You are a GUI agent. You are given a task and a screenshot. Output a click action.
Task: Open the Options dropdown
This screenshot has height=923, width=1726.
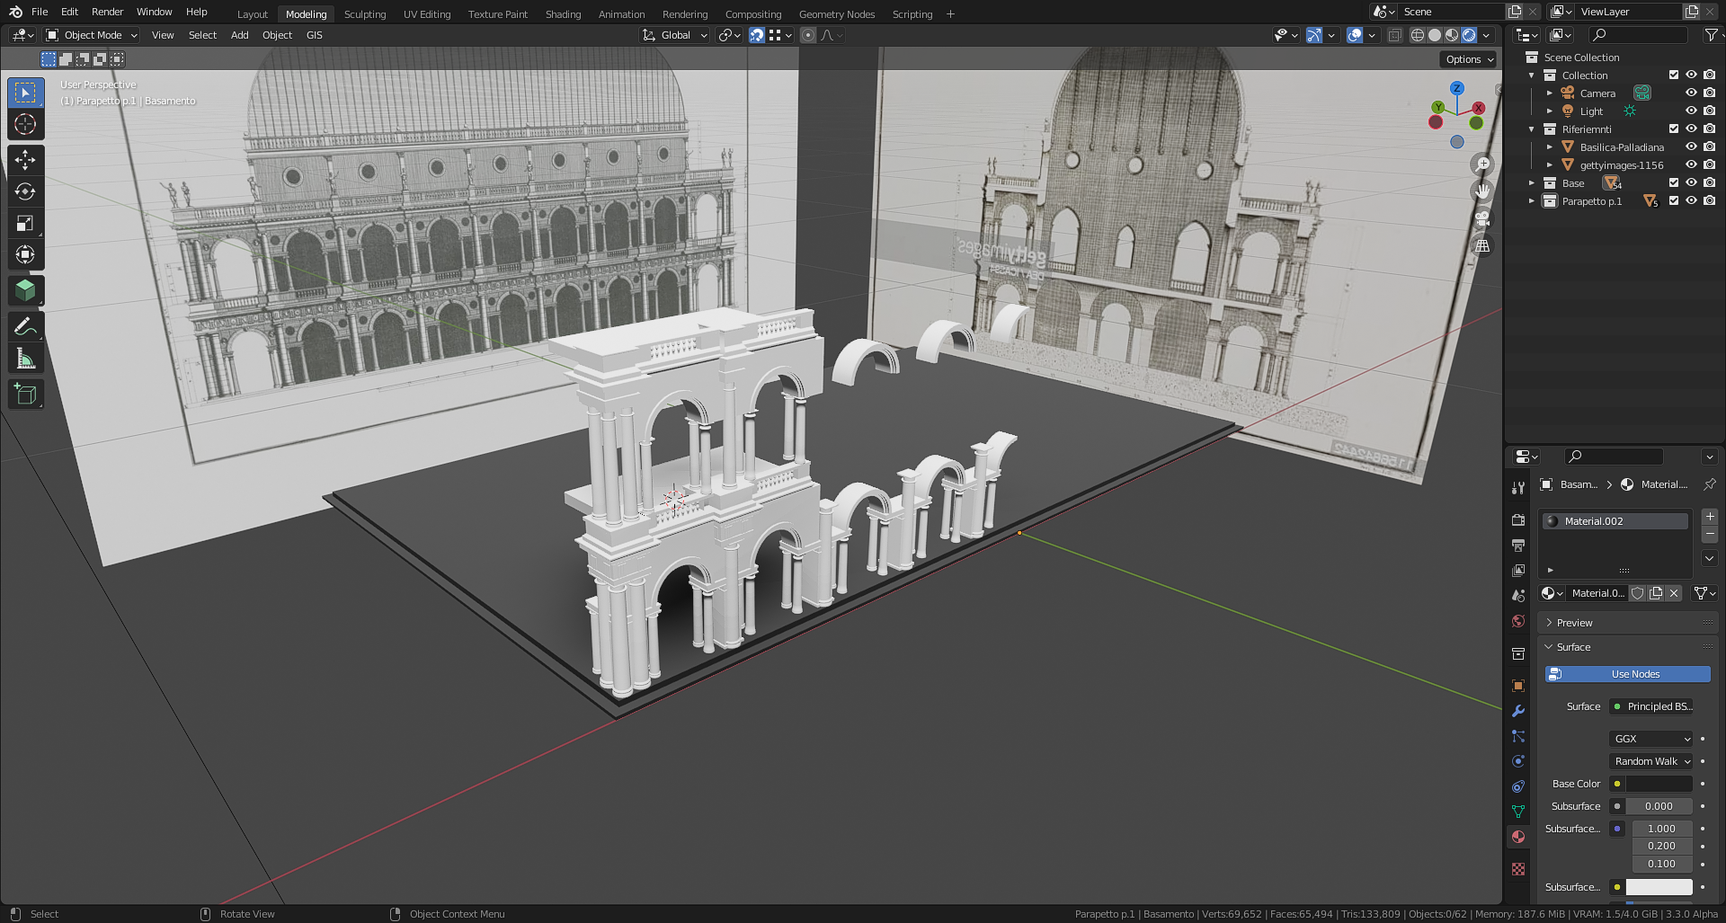coord(1469,59)
